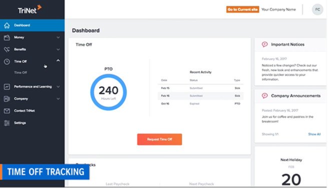
Task: Click the Settings sliders icon
Action: tap(7, 123)
